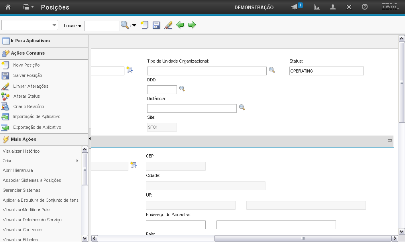Image resolution: width=405 pixels, height=242 pixels.
Task: Expand the search options arrow beside magnifier
Action: click(x=134, y=26)
